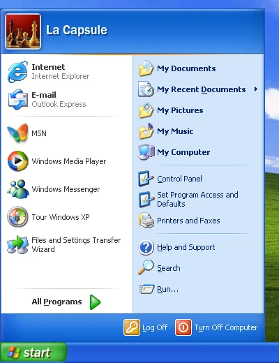279x363 pixels.
Task: Click the red Turn Off Computer icon
Action: click(x=183, y=327)
